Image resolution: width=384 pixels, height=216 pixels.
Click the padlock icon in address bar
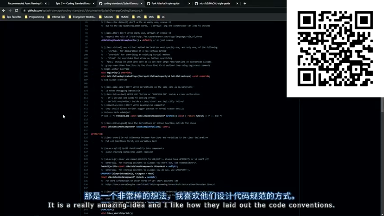tap(25, 10)
